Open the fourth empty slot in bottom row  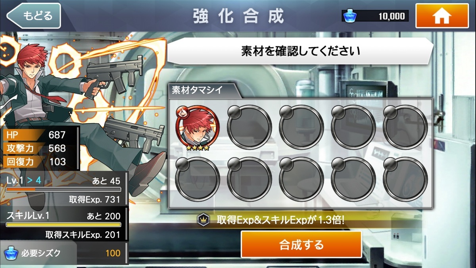353,179
